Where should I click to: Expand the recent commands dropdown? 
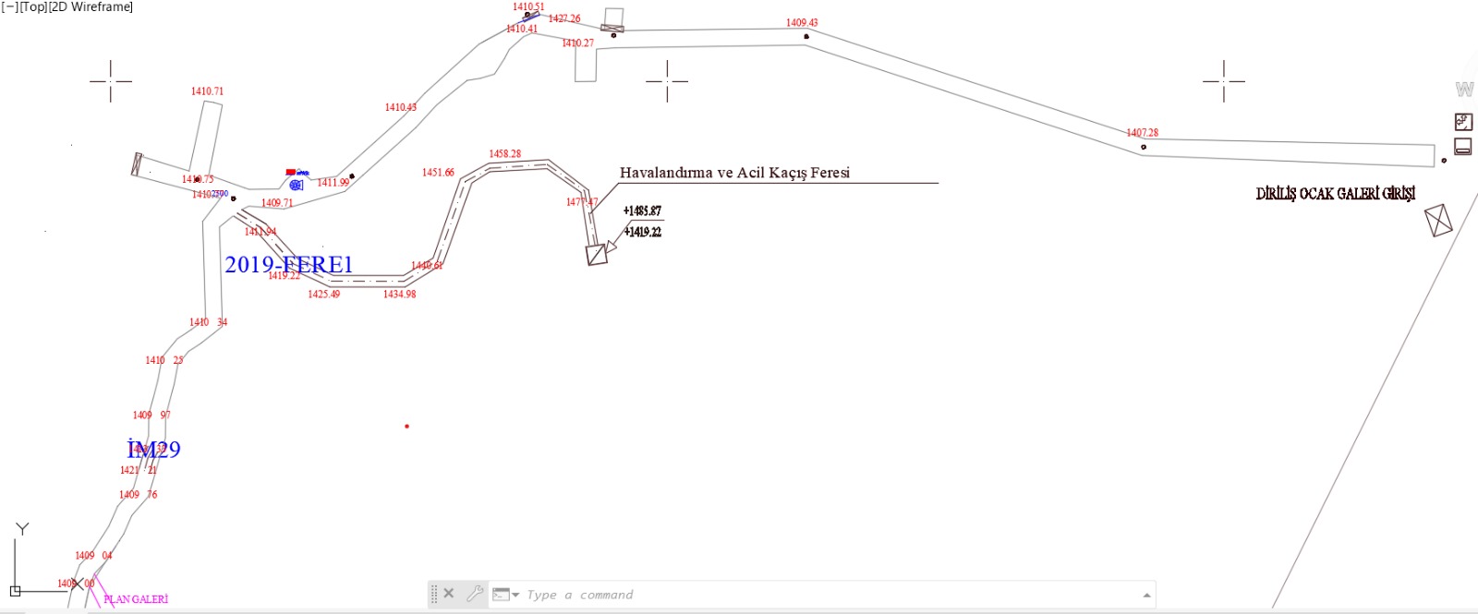(x=515, y=595)
